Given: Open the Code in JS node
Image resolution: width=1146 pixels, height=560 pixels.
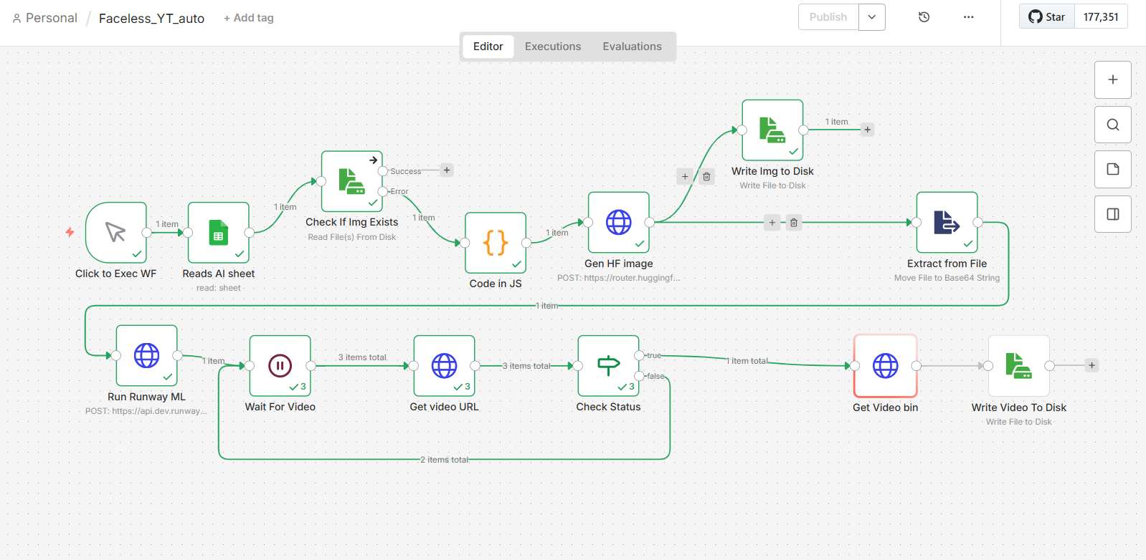Looking at the screenshot, I should click(496, 243).
